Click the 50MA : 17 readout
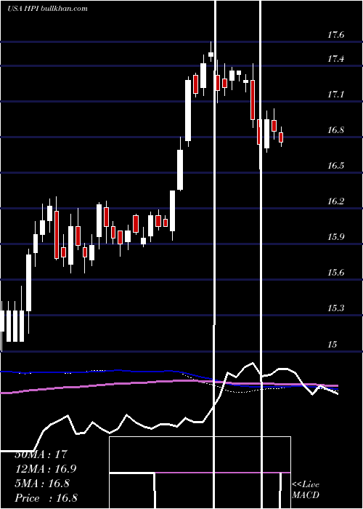Viewport: 363px width, 509px height. (x=41, y=454)
